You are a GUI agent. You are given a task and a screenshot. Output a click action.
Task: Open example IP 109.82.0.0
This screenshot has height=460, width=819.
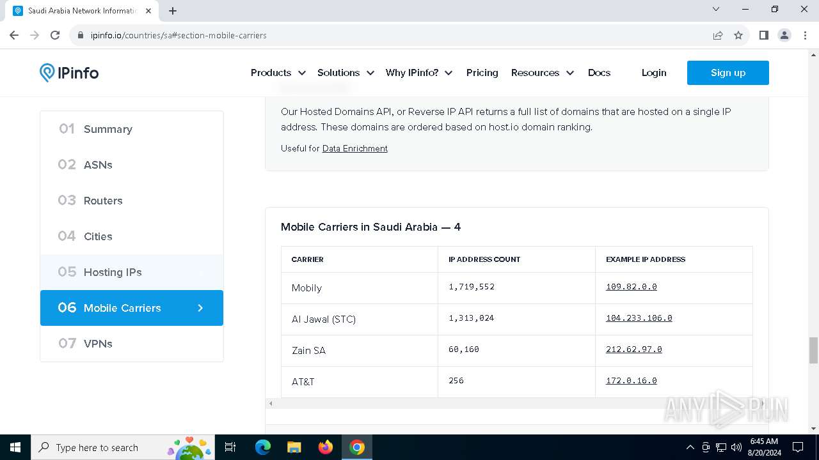point(631,287)
